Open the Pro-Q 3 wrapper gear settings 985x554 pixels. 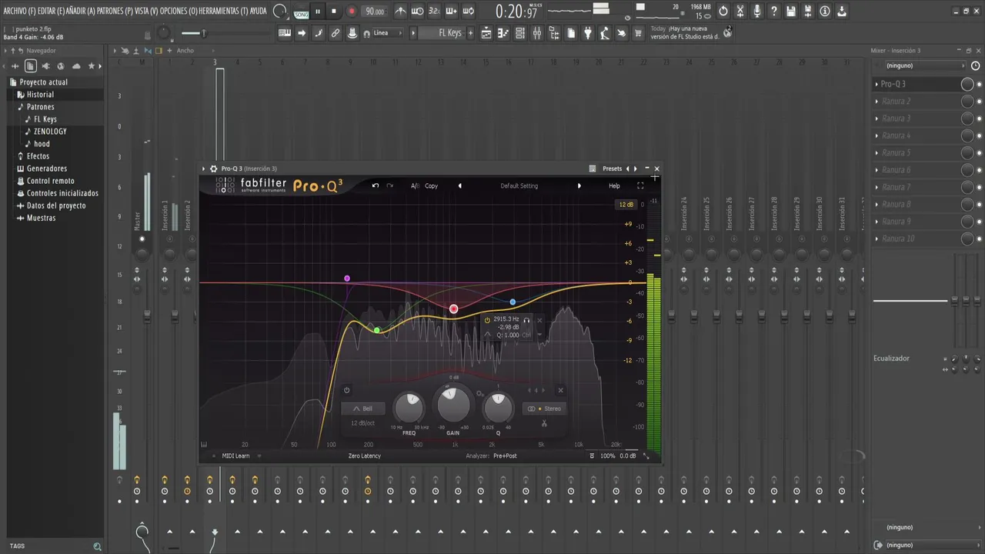click(214, 169)
